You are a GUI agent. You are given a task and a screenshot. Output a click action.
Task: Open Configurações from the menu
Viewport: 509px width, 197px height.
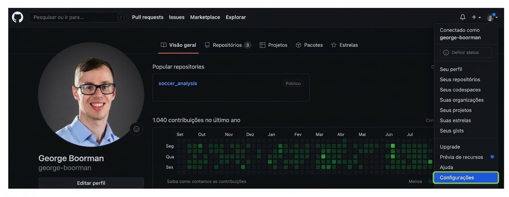(x=466, y=178)
